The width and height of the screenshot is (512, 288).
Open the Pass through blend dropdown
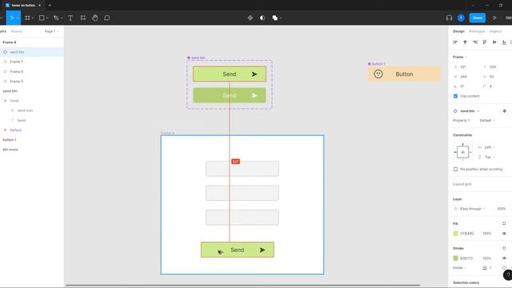(x=473, y=209)
